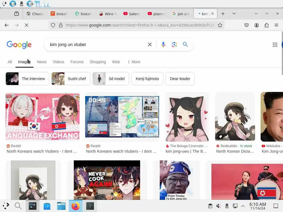Switch to Firefox in taskbar

point(76,206)
